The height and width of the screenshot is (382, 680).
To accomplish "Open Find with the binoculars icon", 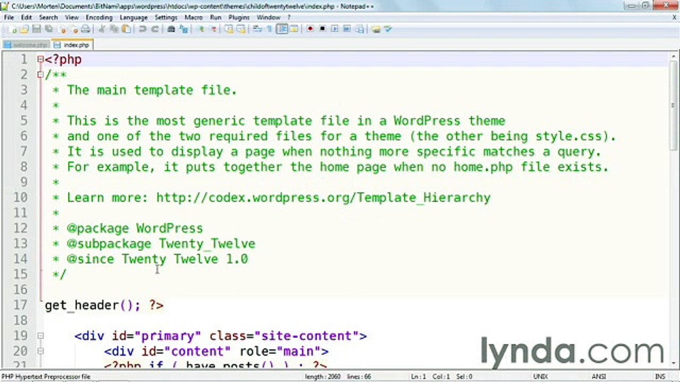I will [171, 29].
